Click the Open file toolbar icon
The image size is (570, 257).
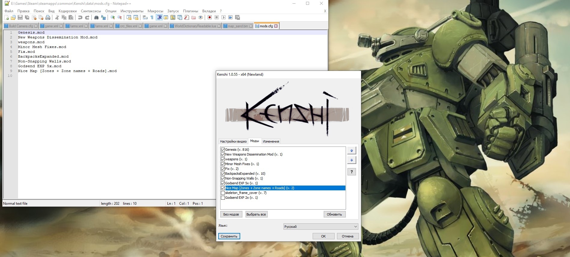tap(13, 17)
